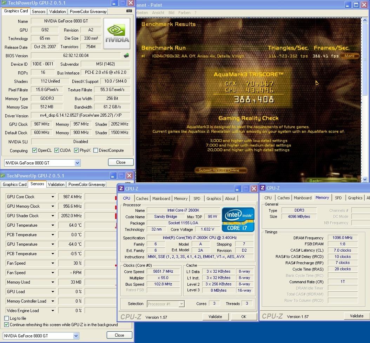Expand the Video Engine Load sensor dropdown
370x343 pixels.
pos(53,311)
